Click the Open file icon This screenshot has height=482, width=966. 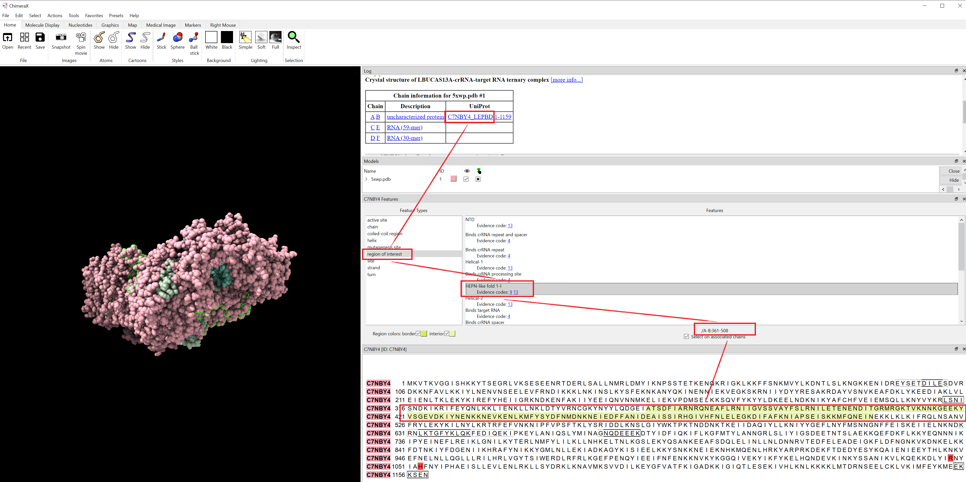pyautogui.click(x=8, y=37)
